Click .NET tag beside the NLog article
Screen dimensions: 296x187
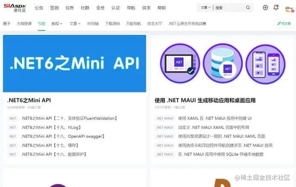[12, 127]
